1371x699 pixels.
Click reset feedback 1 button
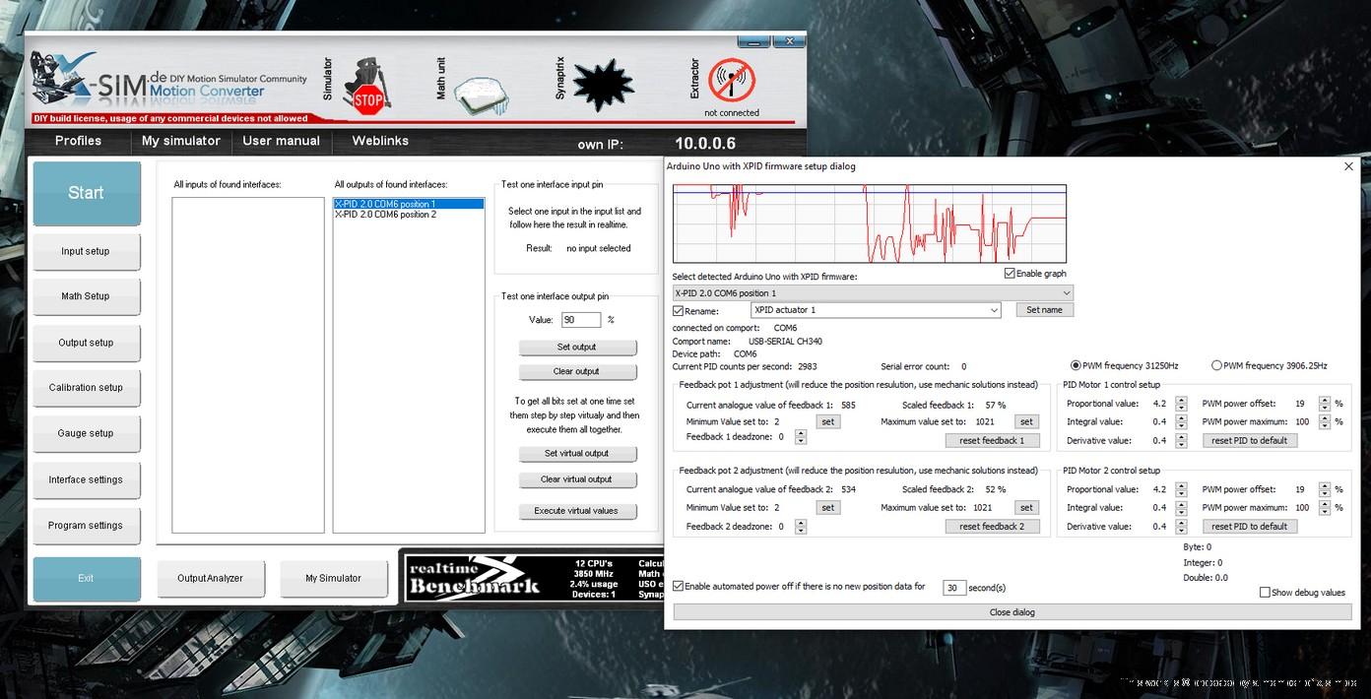992,440
